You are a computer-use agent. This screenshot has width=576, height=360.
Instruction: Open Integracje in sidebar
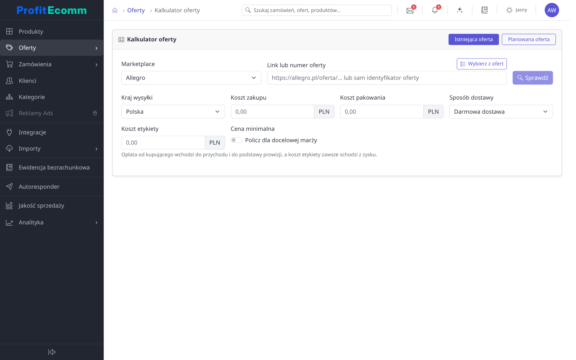click(x=52, y=132)
